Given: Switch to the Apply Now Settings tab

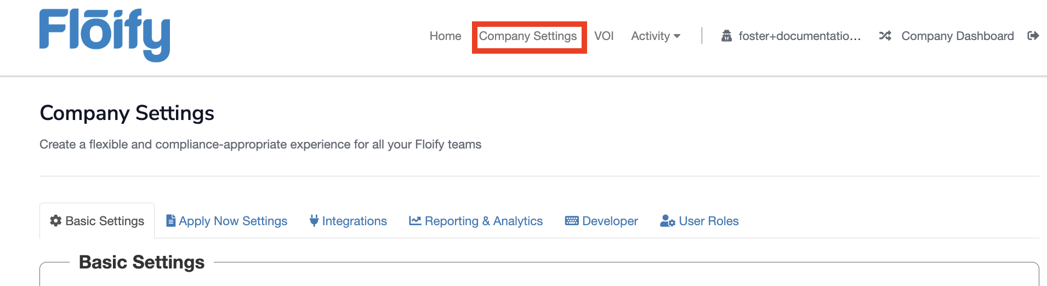Looking at the screenshot, I should [233, 221].
